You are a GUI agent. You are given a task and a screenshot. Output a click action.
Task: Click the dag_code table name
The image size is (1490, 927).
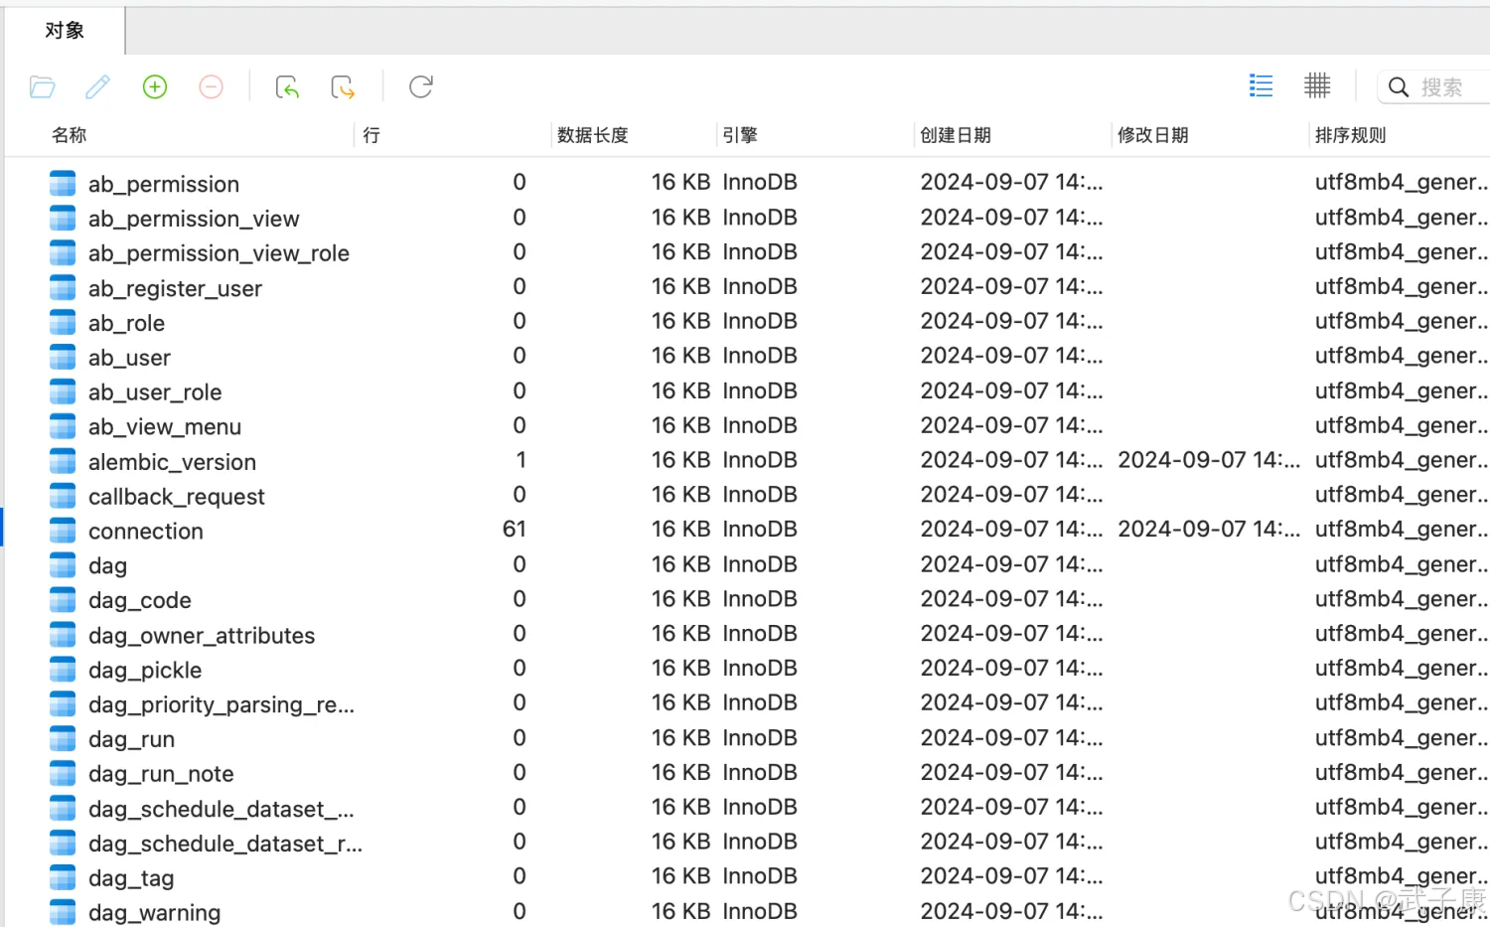click(x=140, y=601)
